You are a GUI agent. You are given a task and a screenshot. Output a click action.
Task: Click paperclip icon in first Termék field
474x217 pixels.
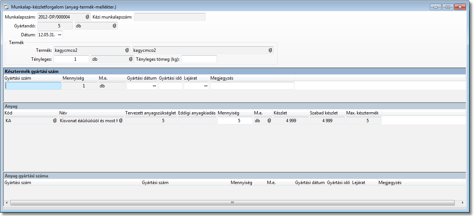[127, 50]
